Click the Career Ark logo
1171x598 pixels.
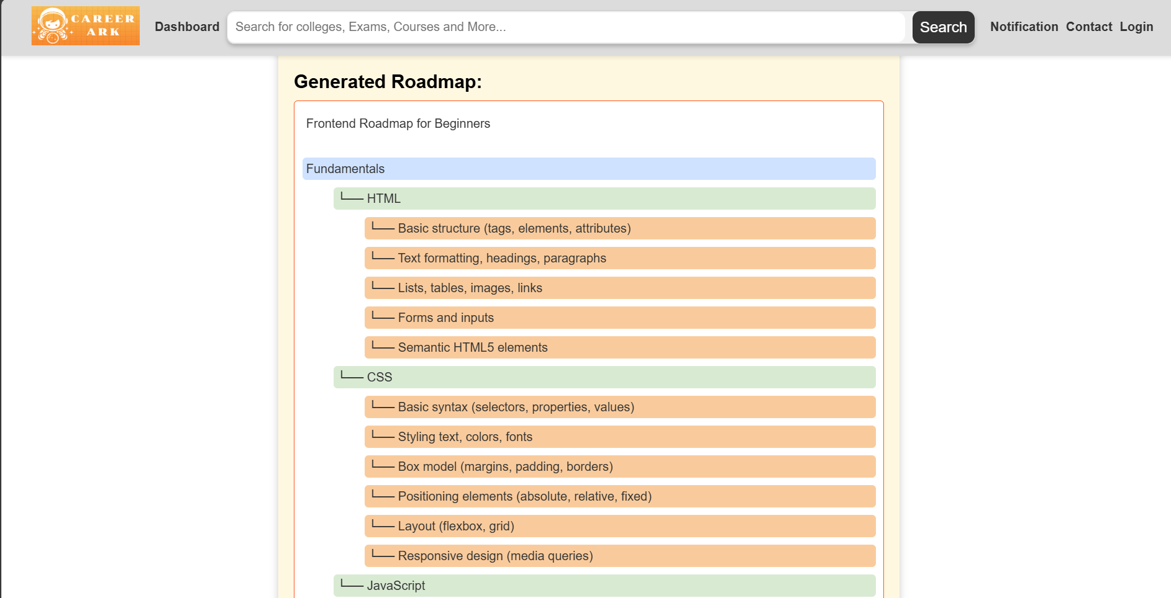(86, 26)
